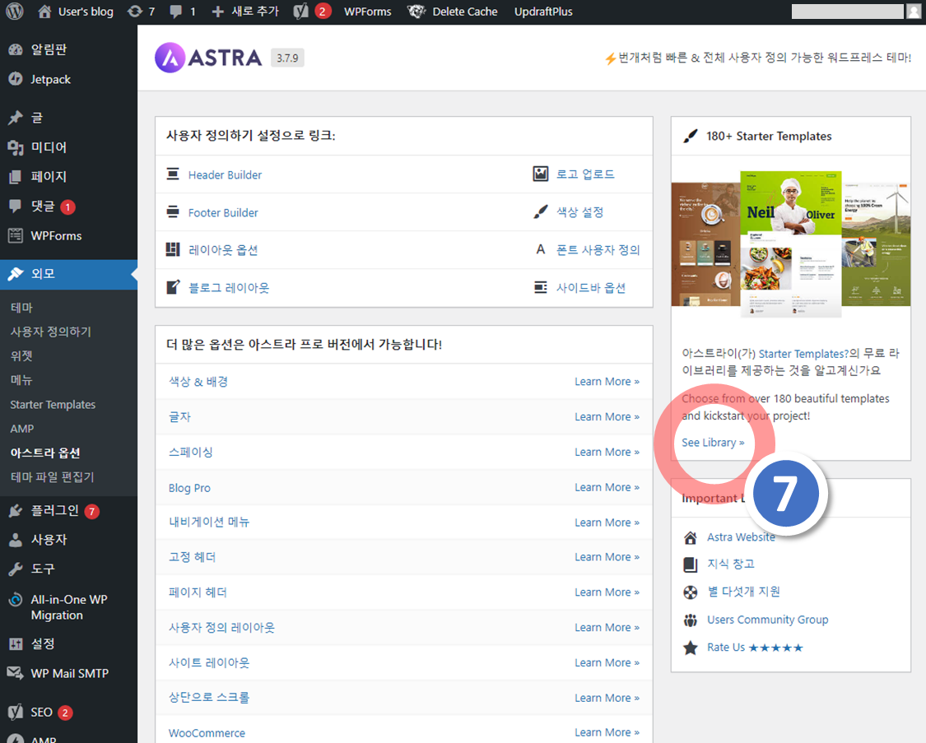Click Learn More for 상단으로 스크롤

tap(607, 698)
